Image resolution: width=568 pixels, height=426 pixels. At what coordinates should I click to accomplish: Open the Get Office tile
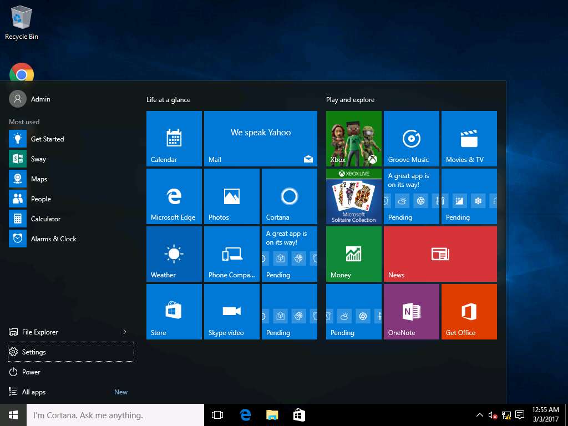469,312
